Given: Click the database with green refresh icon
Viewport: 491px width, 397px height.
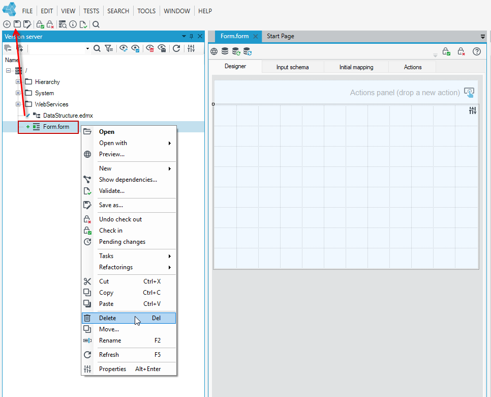Looking at the screenshot, I should click(x=236, y=51).
